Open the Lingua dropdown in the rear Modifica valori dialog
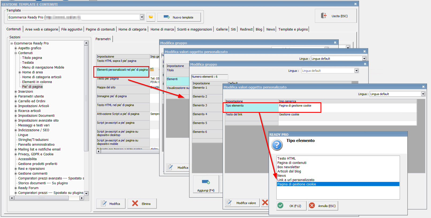Viewport: 431px width, 218px height. (364, 59)
